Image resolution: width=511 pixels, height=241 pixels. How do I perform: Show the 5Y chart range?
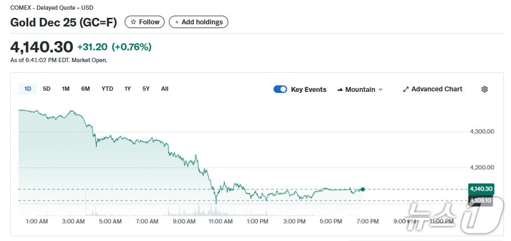coord(146,89)
